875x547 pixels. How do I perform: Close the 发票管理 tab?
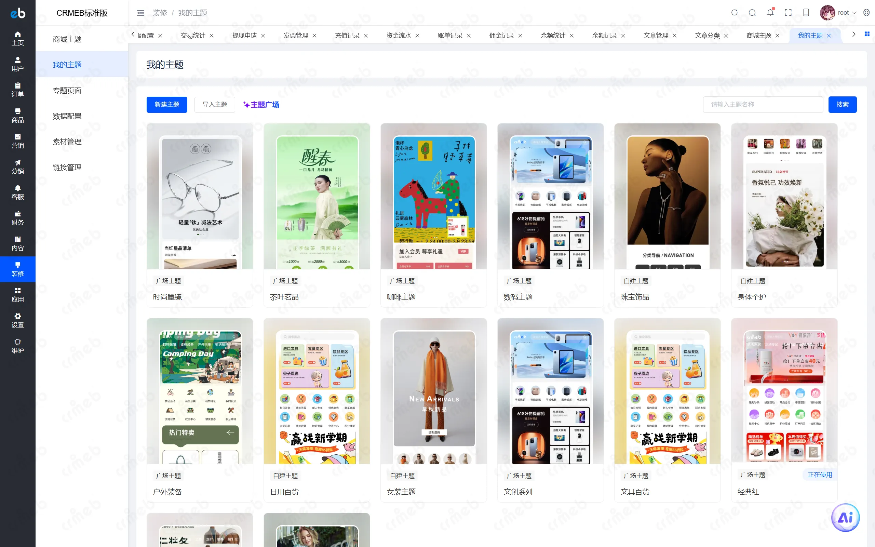coord(314,36)
